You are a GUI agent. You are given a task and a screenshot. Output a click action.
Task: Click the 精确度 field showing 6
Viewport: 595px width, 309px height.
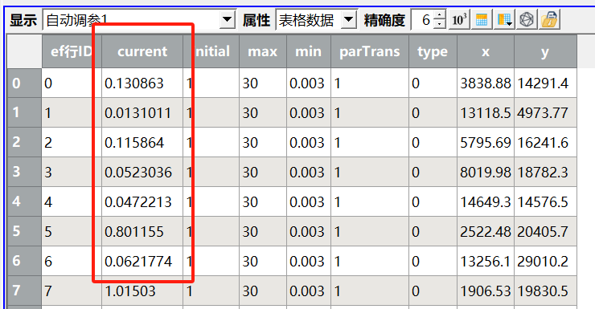click(423, 20)
